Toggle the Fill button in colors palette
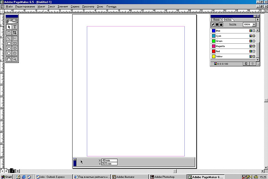268x179 pixels. 217,25
